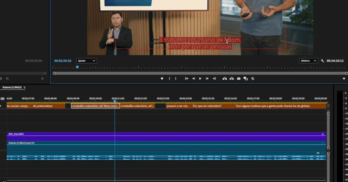Toggle the CC caption track display
This screenshot has width=348, height=182.
pyautogui.click(x=2, y=99)
